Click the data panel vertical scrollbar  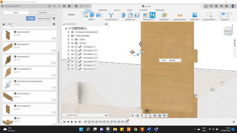coord(59,87)
